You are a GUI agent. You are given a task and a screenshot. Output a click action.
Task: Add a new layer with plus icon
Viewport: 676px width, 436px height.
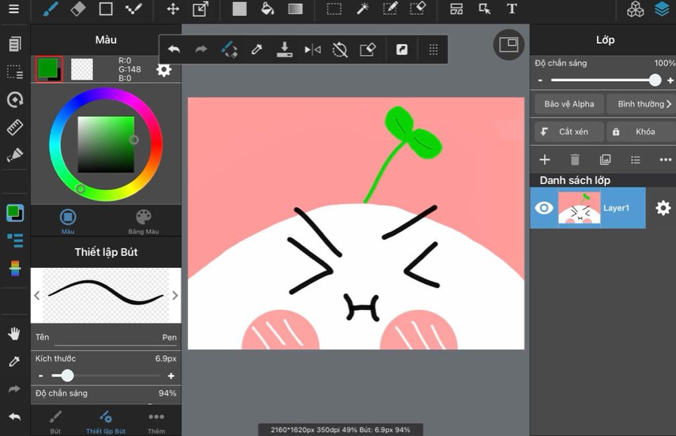tap(545, 160)
